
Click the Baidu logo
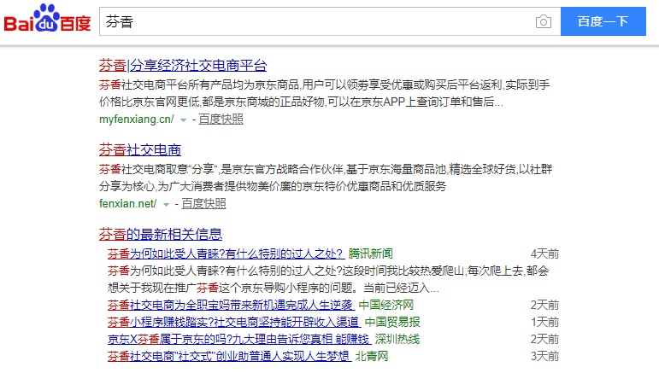click(48, 19)
